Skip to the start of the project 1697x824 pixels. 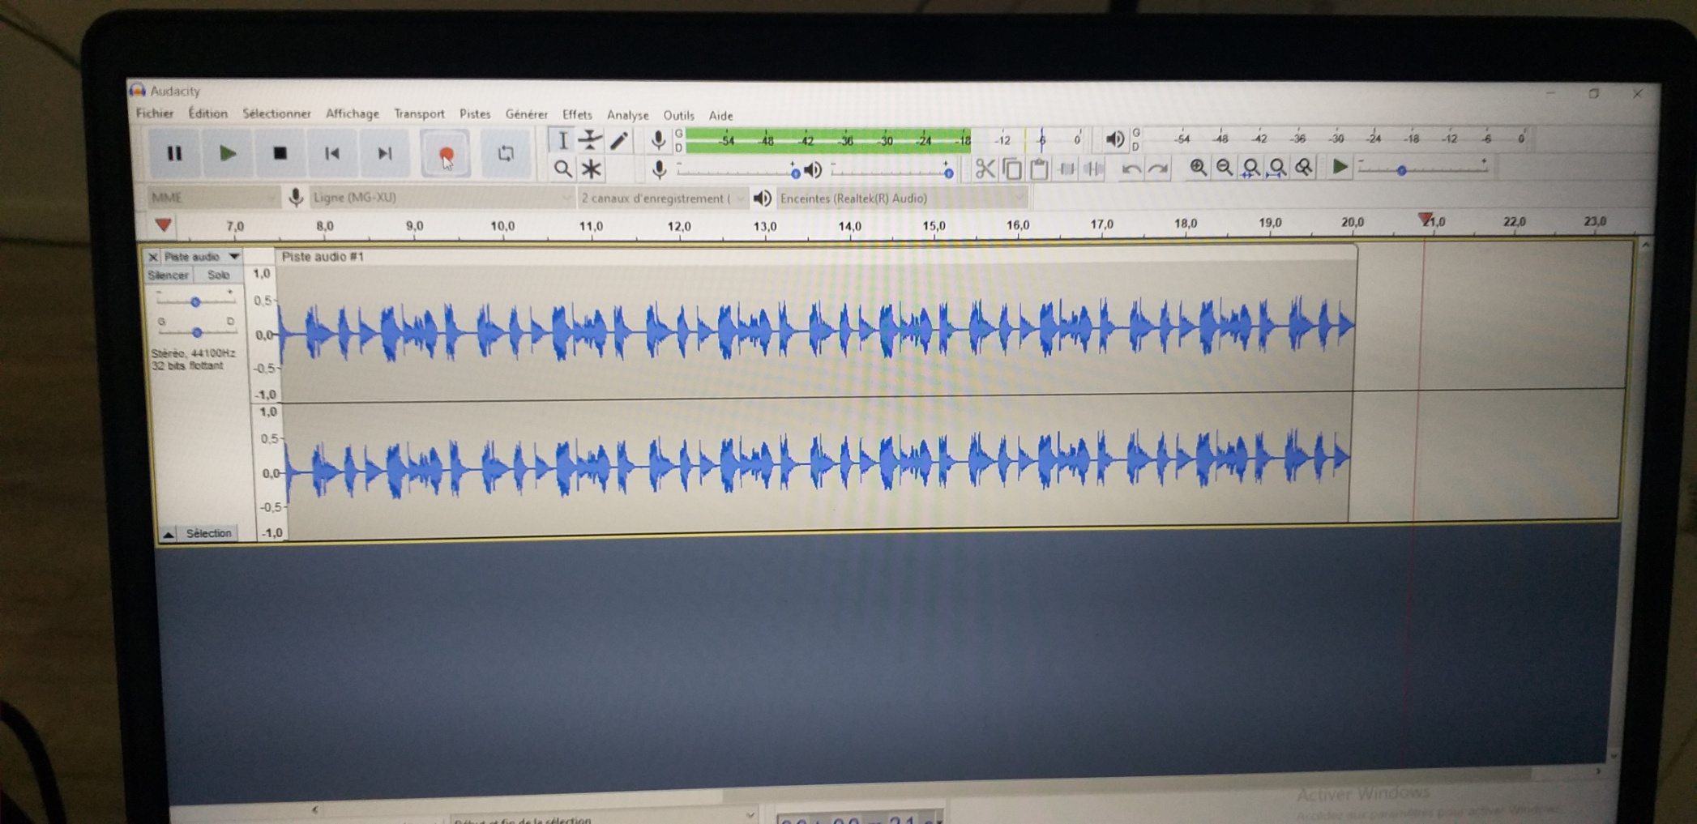pyautogui.click(x=331, y=153)
